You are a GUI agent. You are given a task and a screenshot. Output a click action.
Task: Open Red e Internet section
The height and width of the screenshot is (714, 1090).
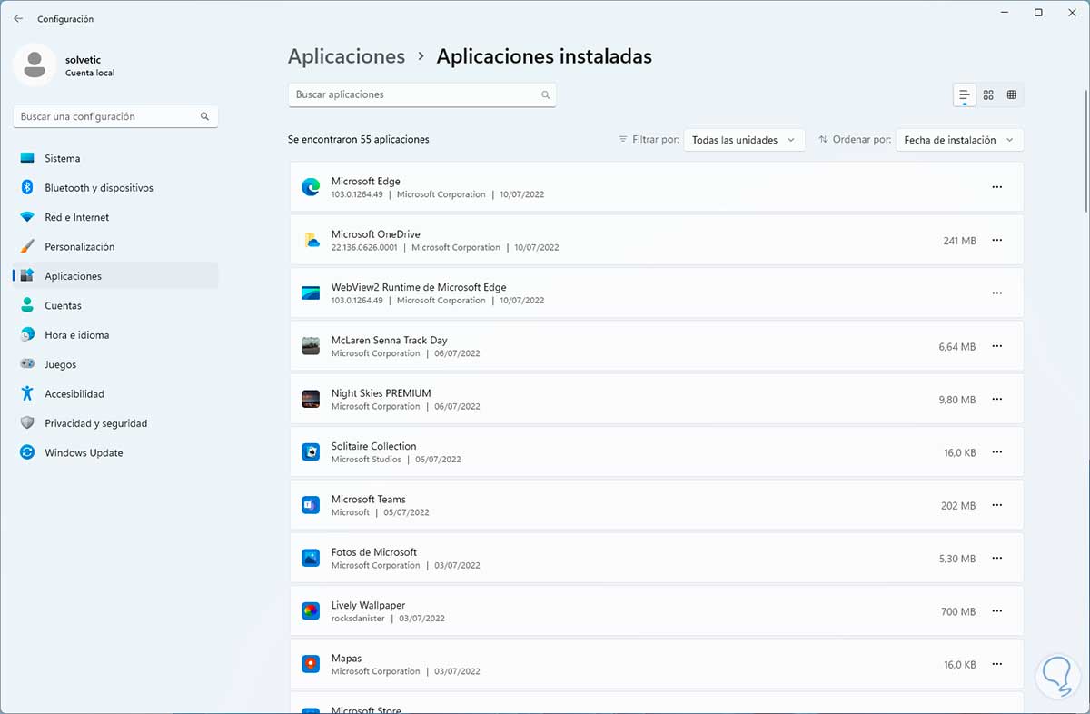[115, 217]
